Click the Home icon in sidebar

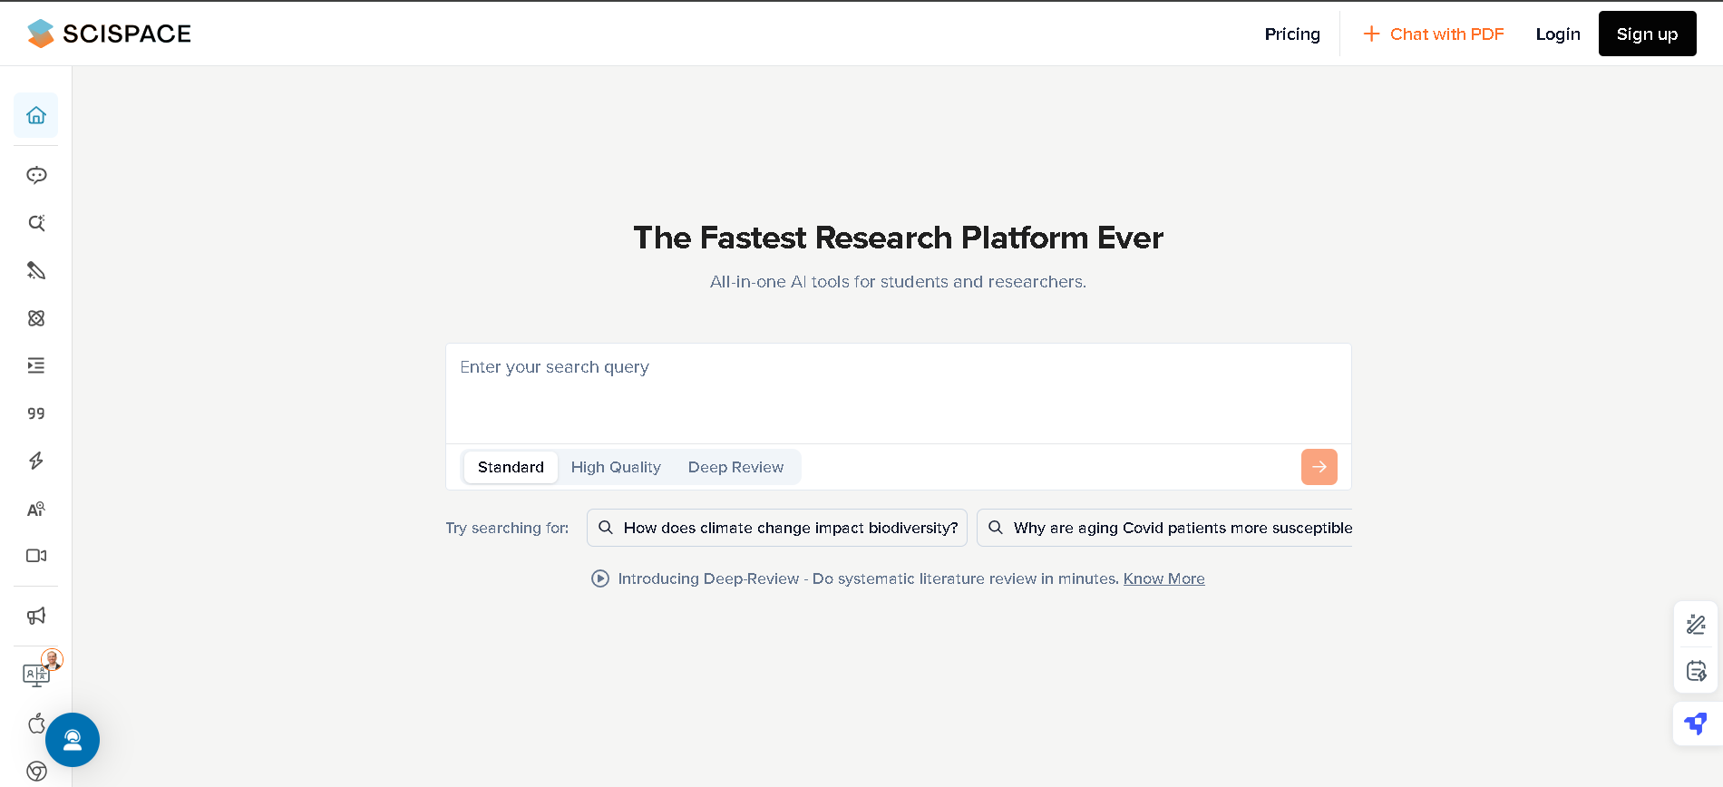tap(36, 115)
